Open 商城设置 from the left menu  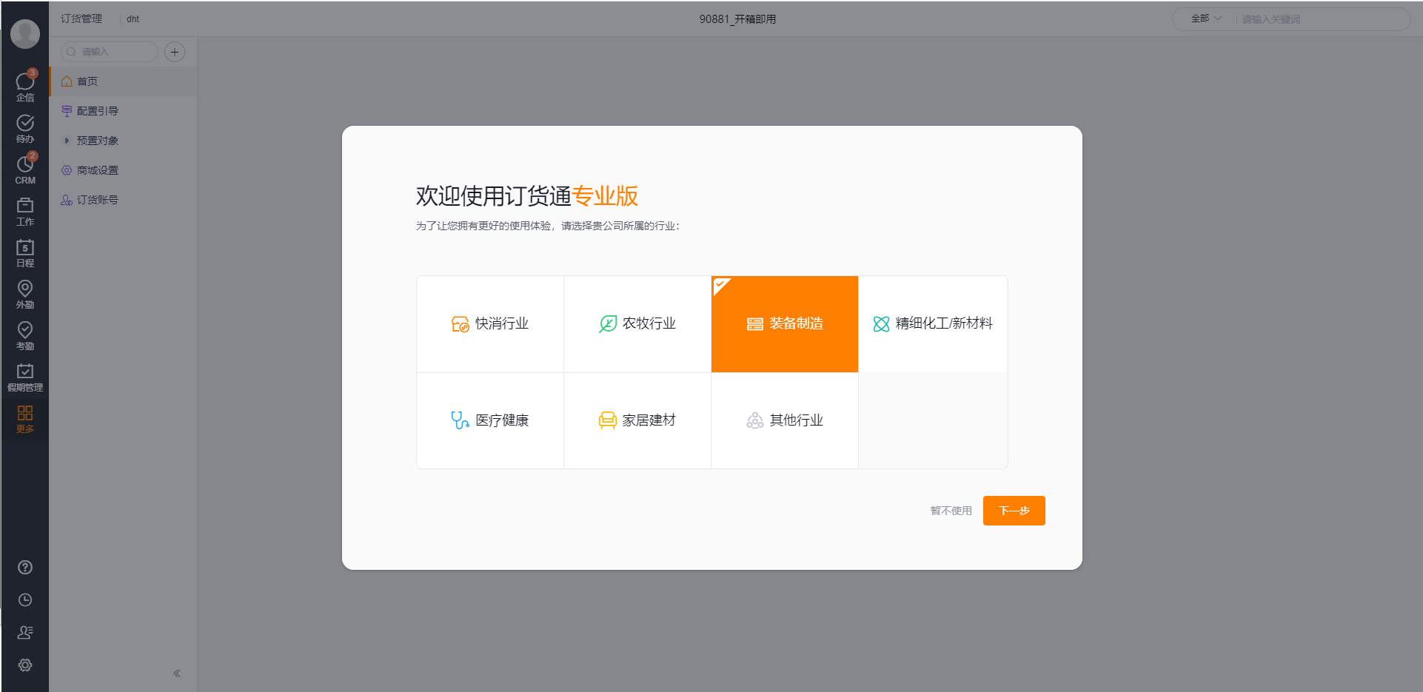pyautogui.click(x=95, y=169)
